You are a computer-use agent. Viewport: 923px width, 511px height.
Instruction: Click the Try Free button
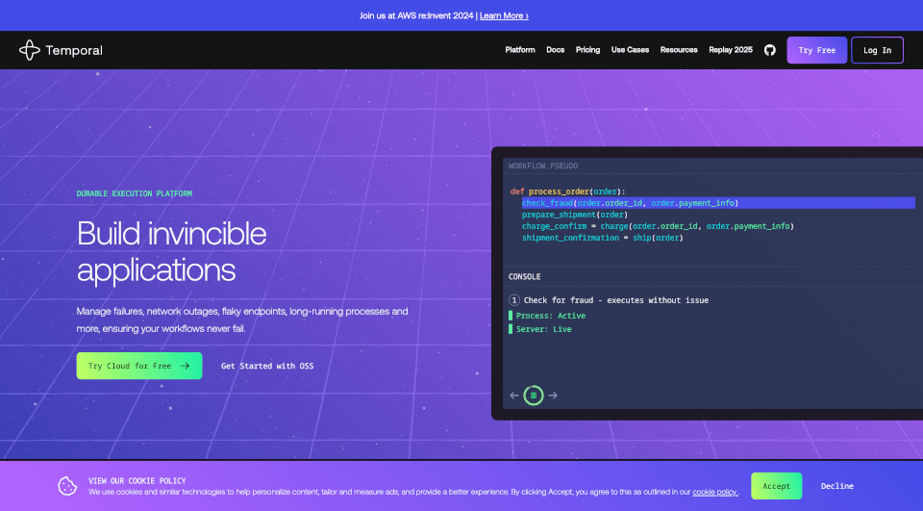pos(816,50)
